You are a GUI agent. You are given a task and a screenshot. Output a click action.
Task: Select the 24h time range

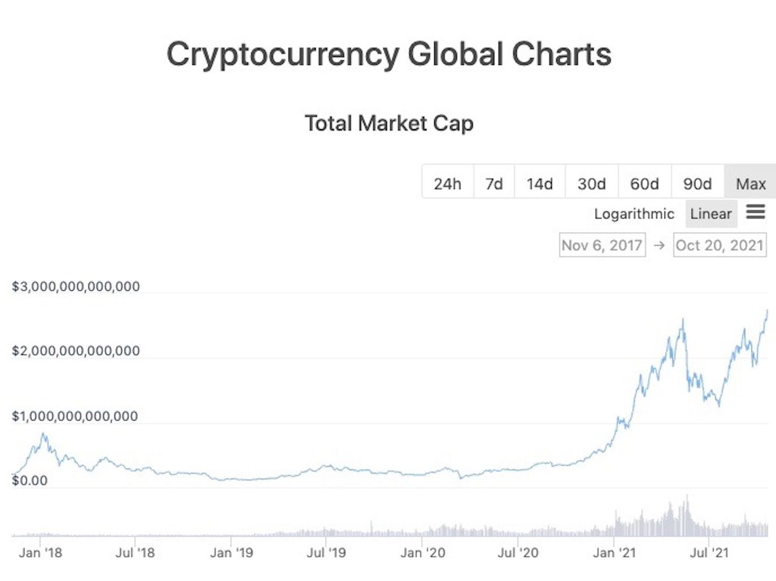(448, 184)
